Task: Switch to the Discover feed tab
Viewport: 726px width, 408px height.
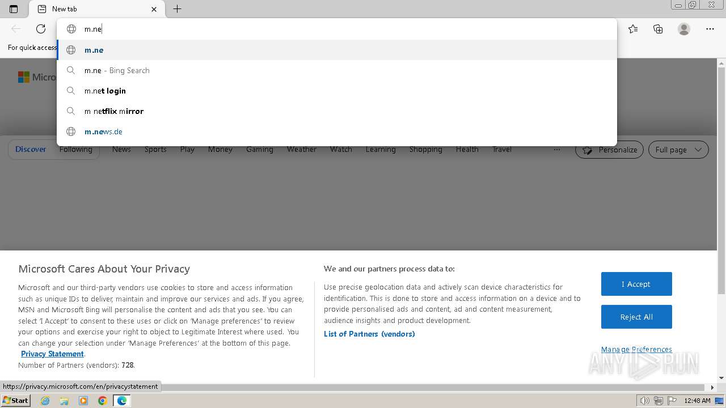Action: (31, 150)
